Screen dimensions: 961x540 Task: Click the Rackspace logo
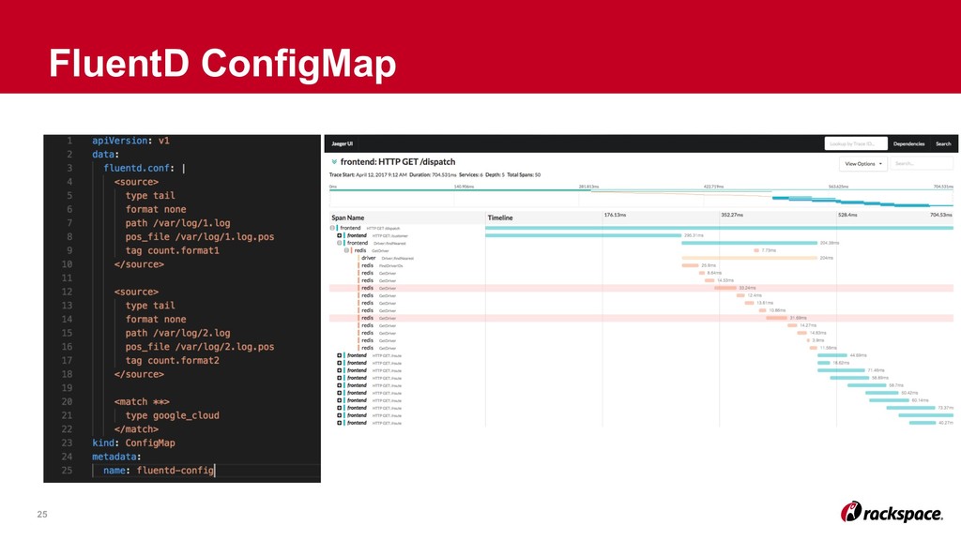click(892, 512)
